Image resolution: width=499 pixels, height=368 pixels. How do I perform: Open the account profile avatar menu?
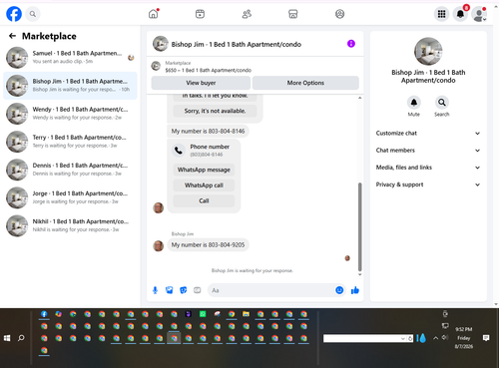479,14
